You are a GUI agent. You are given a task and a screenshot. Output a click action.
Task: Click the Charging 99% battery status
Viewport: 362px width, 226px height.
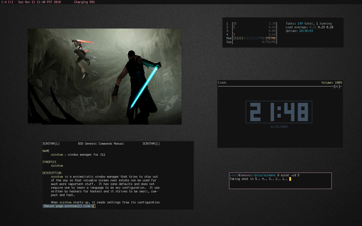[84, 2]
